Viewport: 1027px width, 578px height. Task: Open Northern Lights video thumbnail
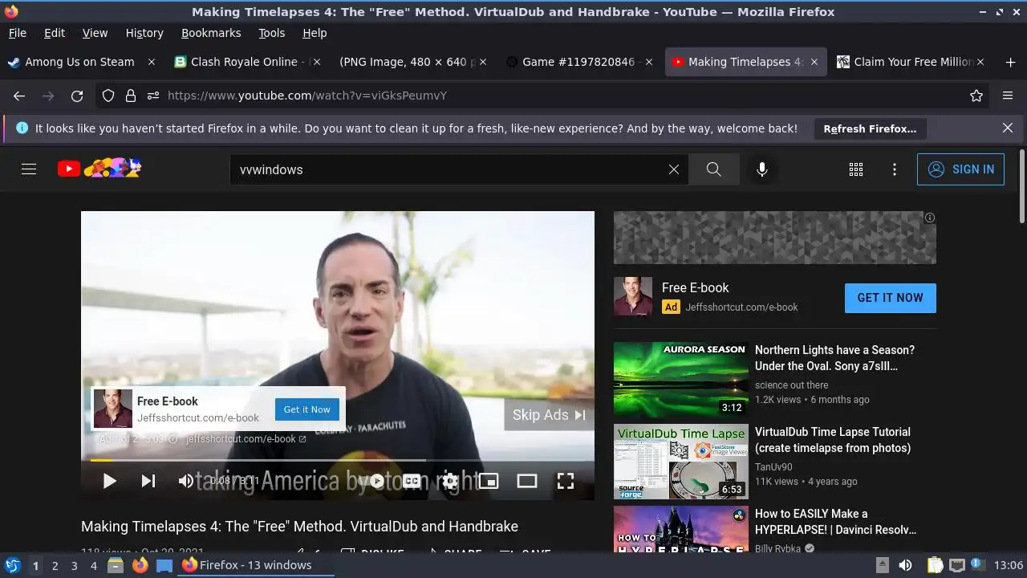click(x=681, y=381)
